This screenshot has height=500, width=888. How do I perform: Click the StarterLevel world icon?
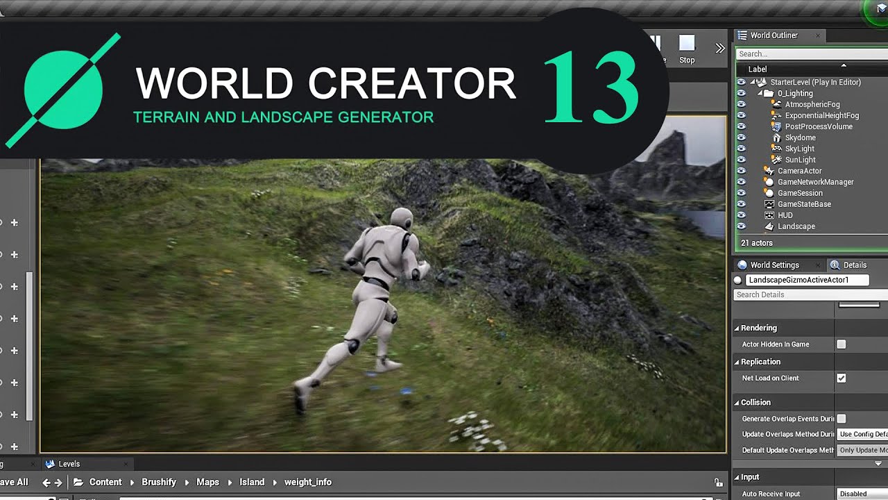click(x=762, y=82)
